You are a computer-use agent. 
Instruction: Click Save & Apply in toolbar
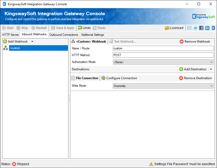pyautogui.click(x=63, y=28)
